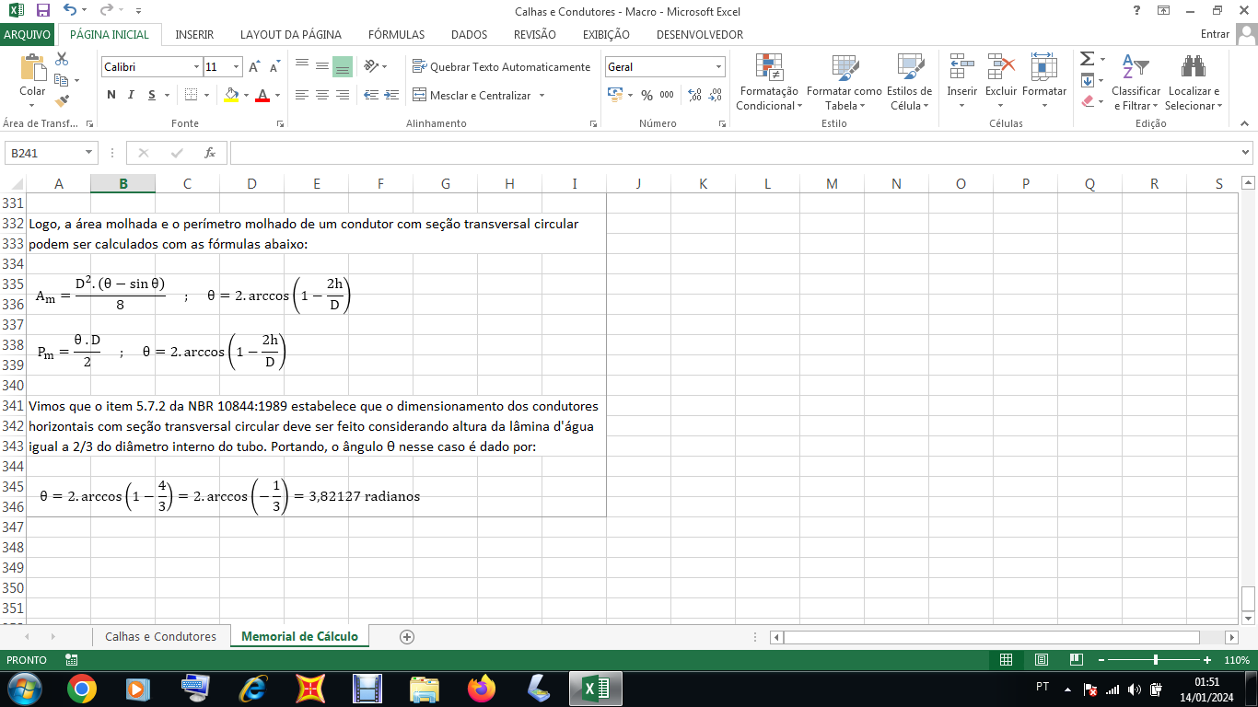
Task: Open the Name Box dropdown arrow
Action: tap(89, 153)
